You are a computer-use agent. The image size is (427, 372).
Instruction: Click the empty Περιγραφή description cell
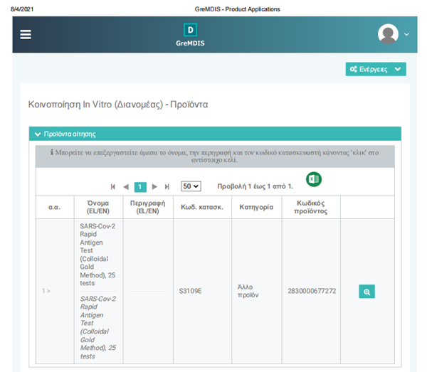click(x=148, y=291)
